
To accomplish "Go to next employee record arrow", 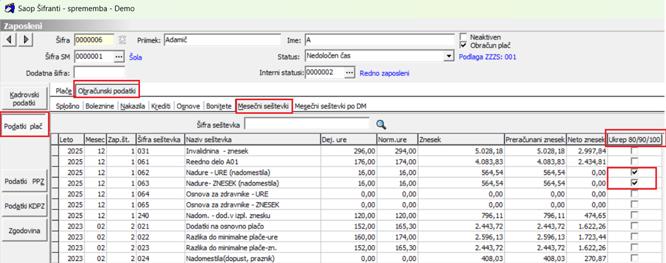I will coord(26,40).
